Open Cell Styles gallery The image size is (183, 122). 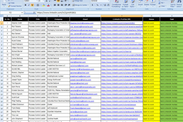tap(133, 4)
